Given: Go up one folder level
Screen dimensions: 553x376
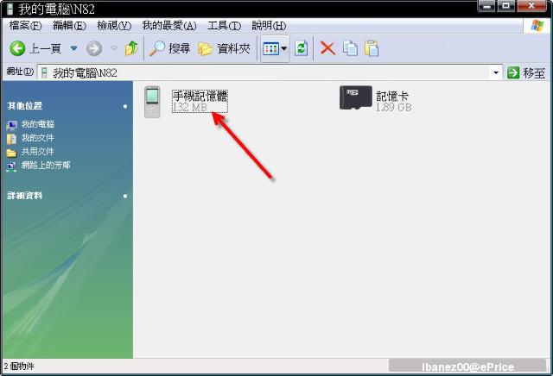Looking at the screenshot, I should (x=131, y=48).
